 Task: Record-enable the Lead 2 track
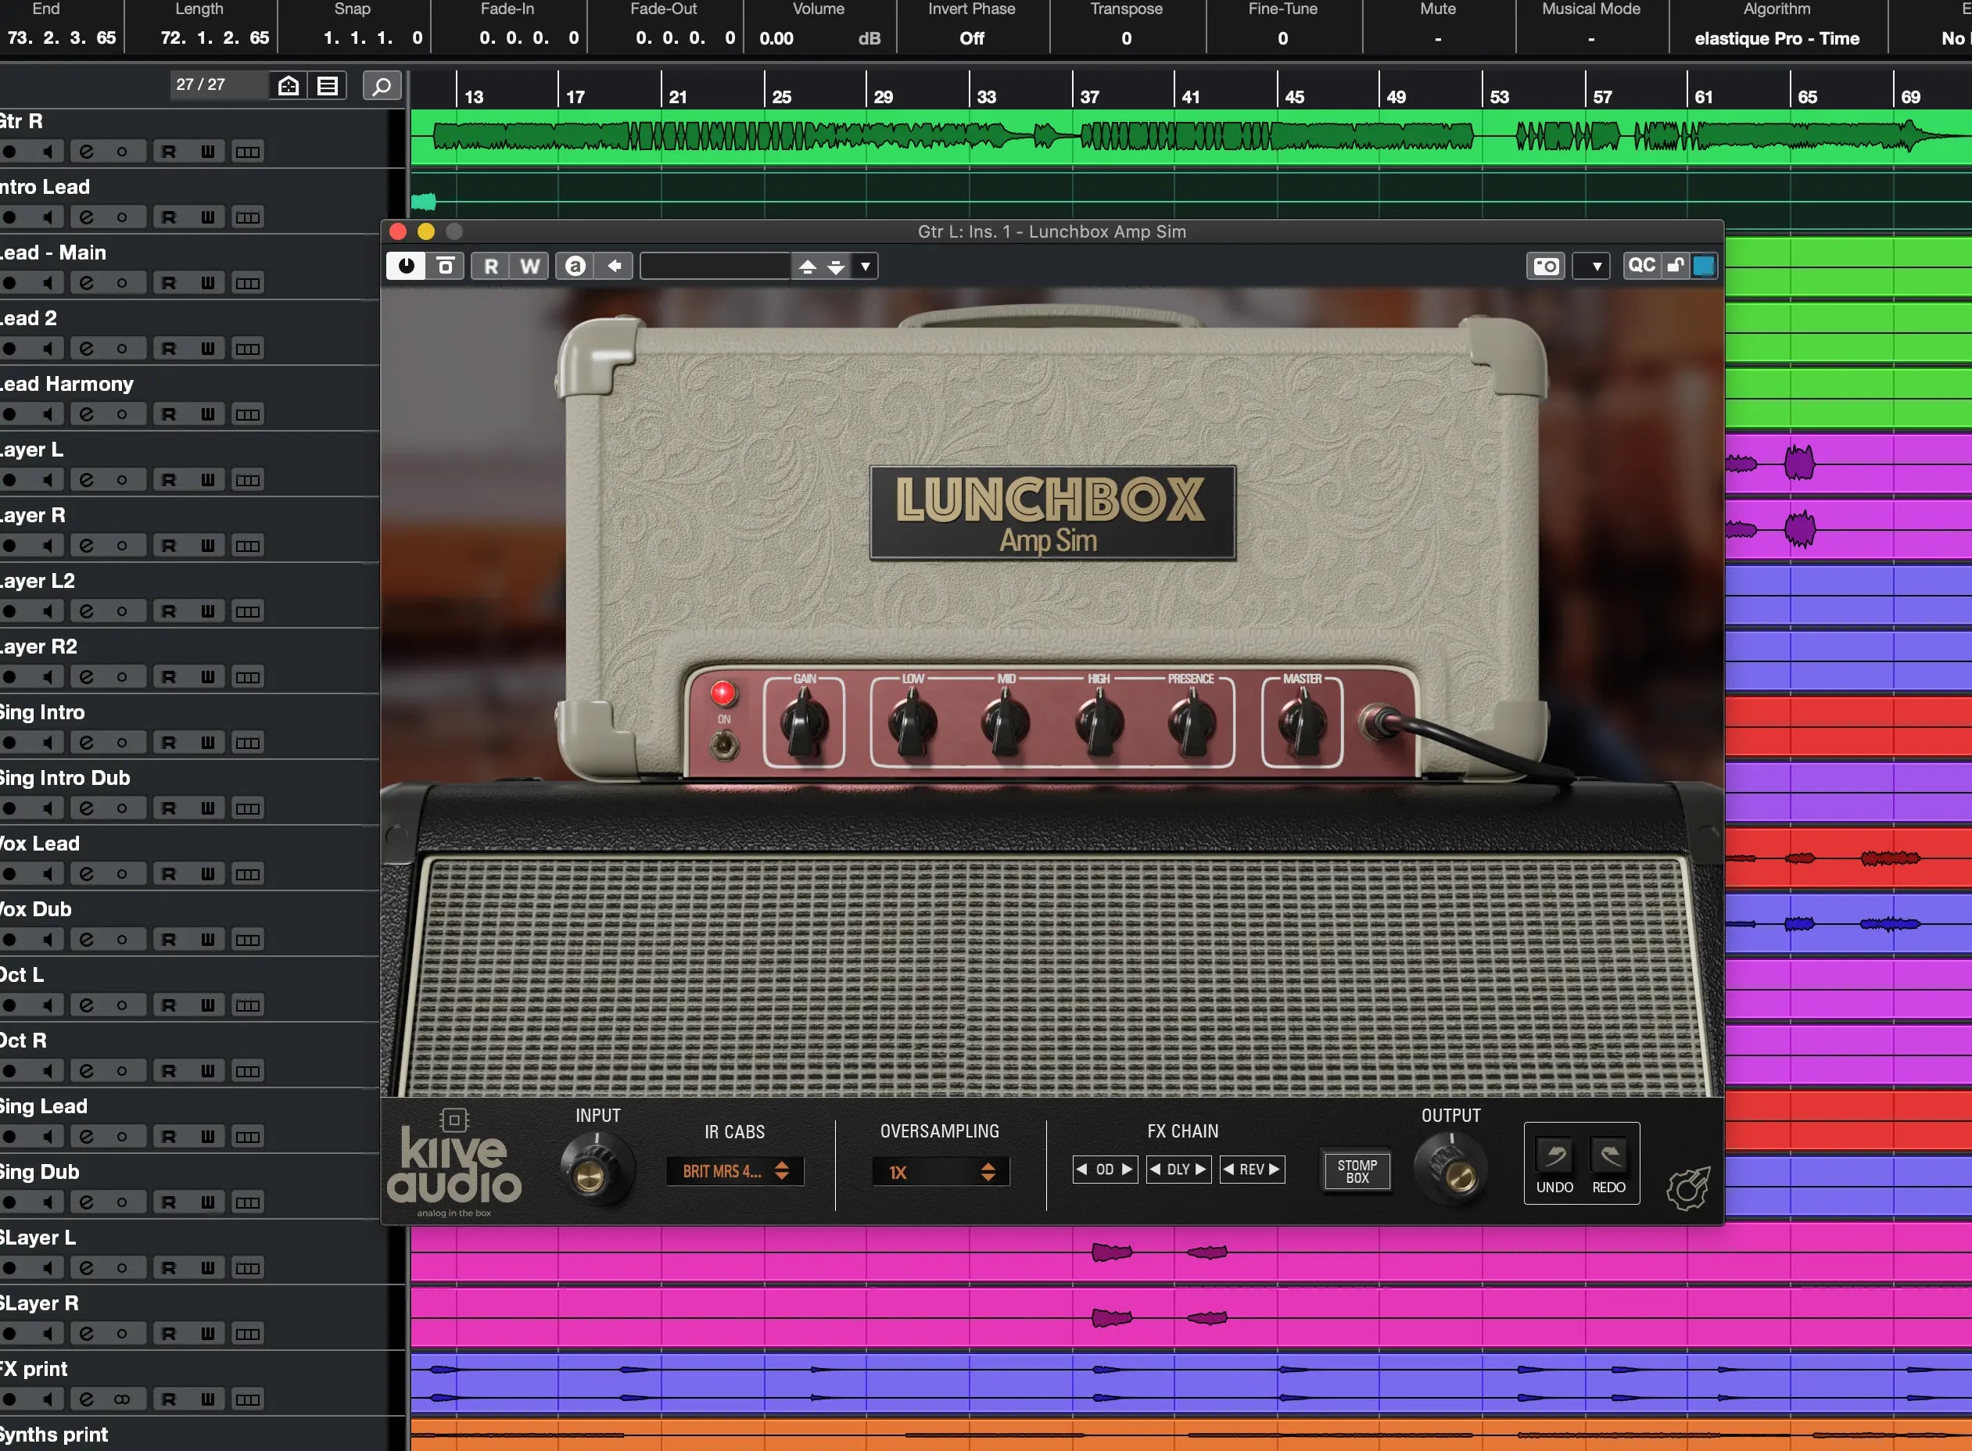pyautogui.click(x=9, y=349)
